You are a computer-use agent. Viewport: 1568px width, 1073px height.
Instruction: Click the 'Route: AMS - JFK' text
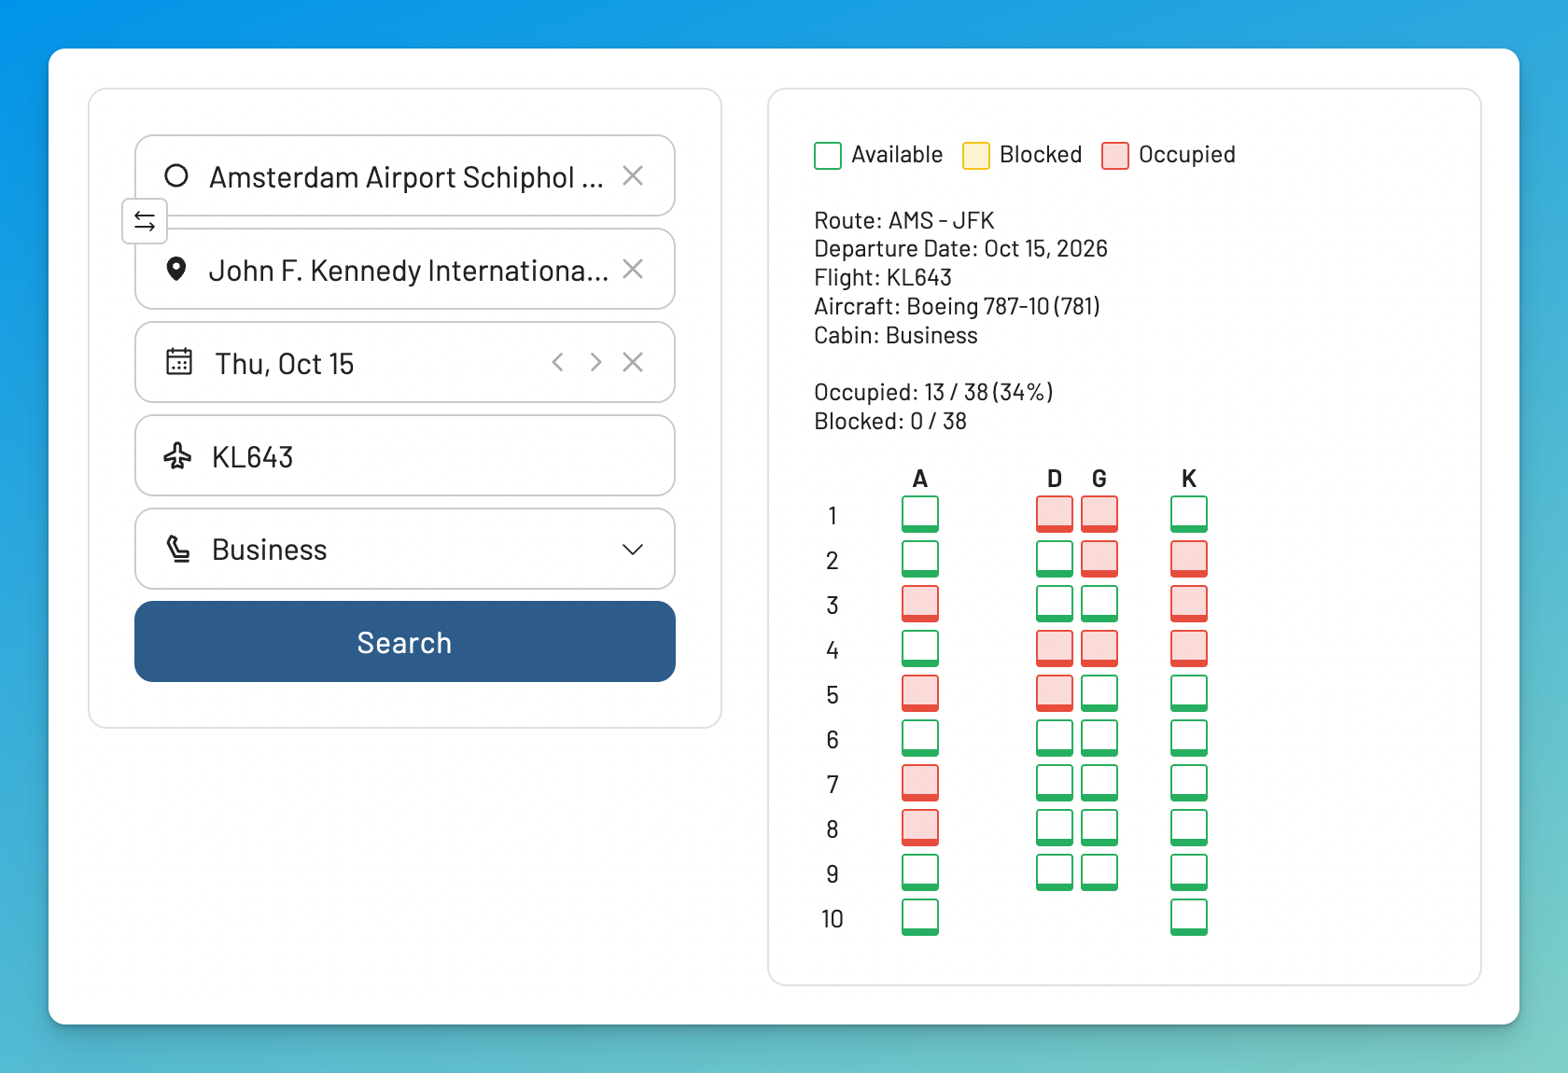point(904,220)
